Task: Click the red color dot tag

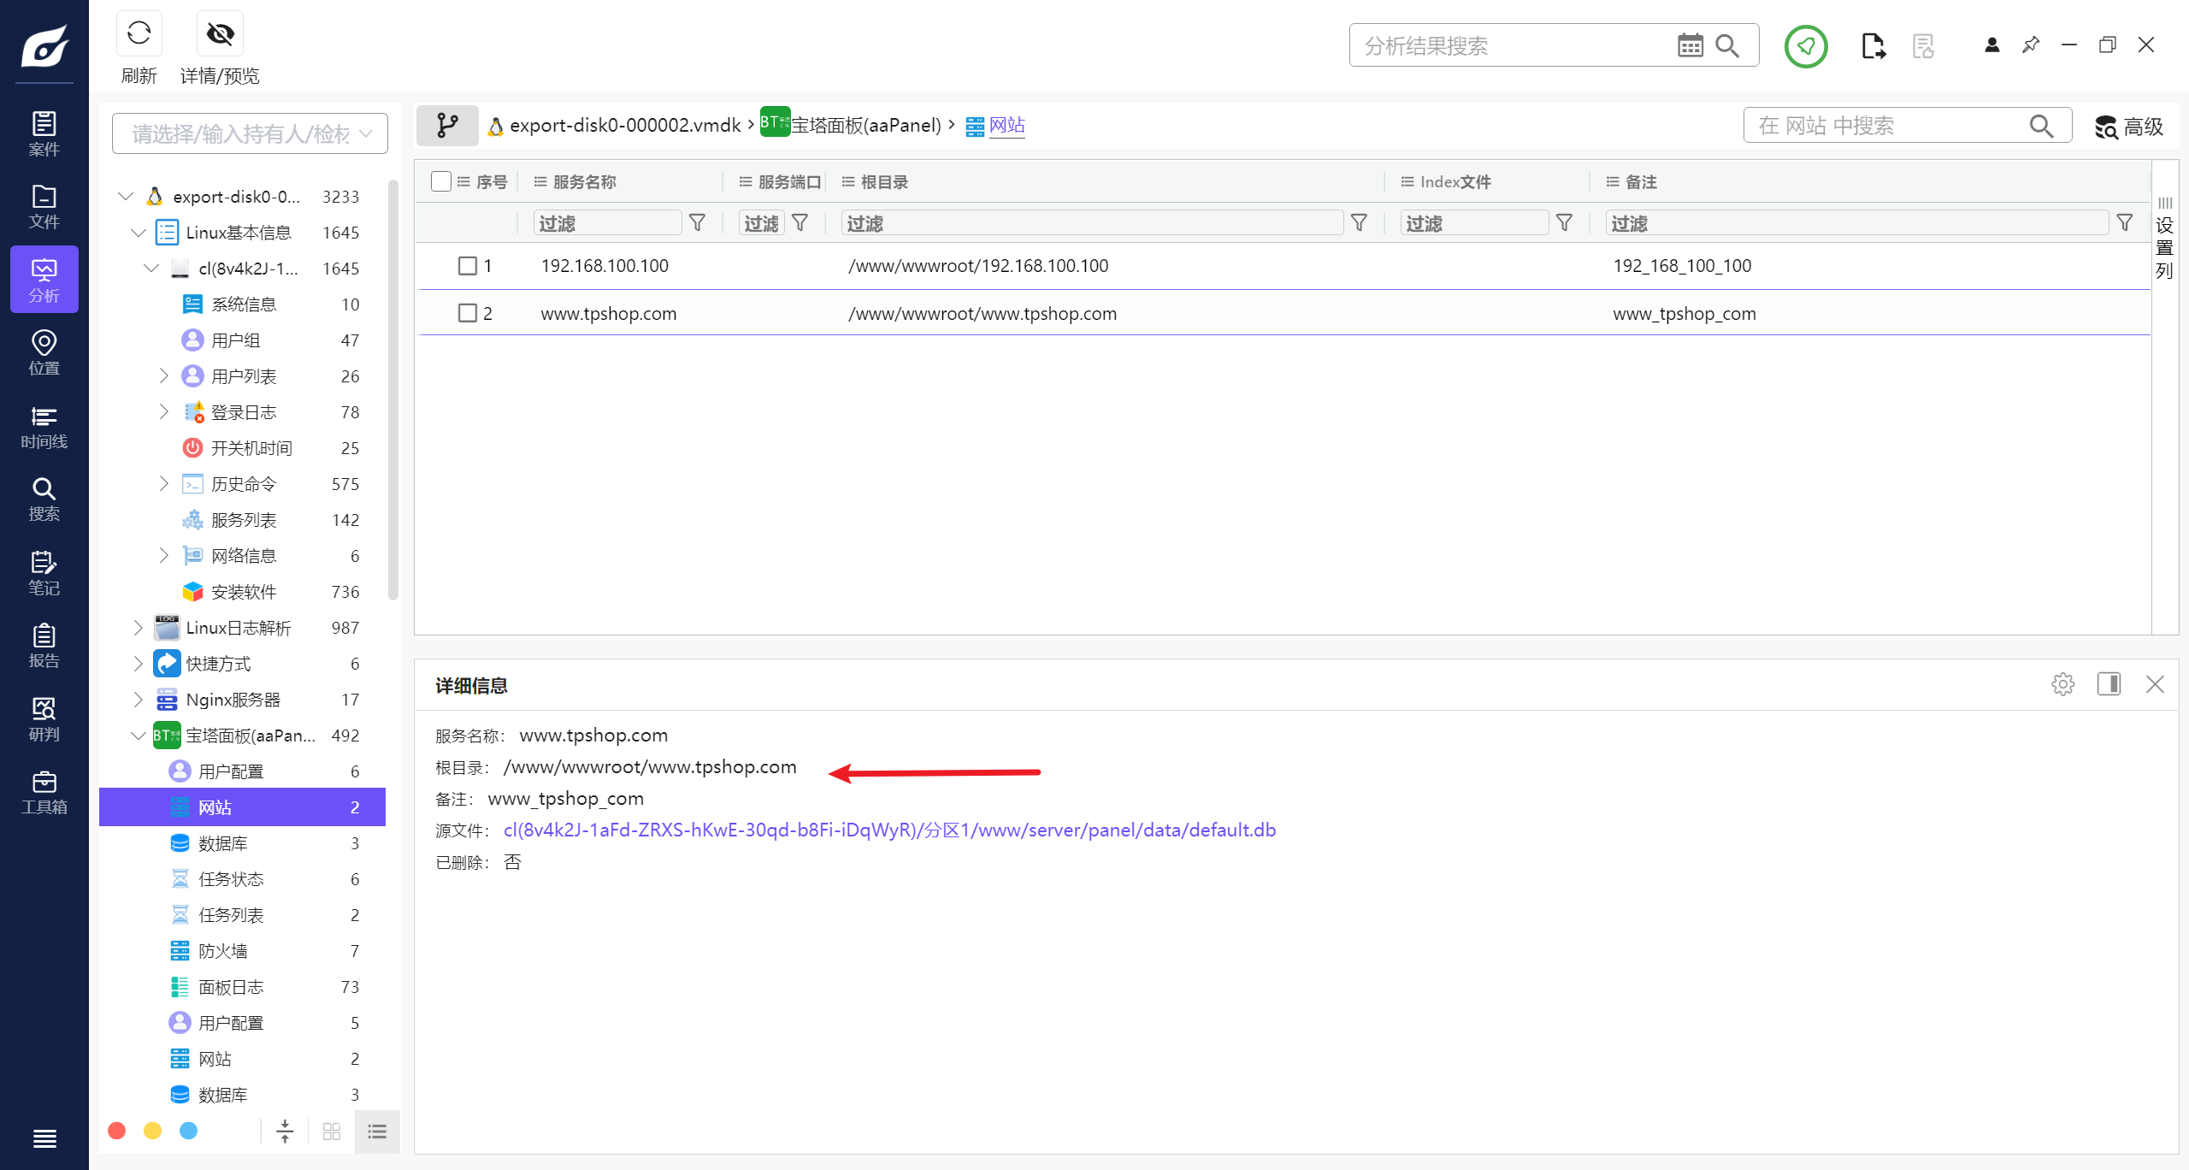Action: [117, 1131]
